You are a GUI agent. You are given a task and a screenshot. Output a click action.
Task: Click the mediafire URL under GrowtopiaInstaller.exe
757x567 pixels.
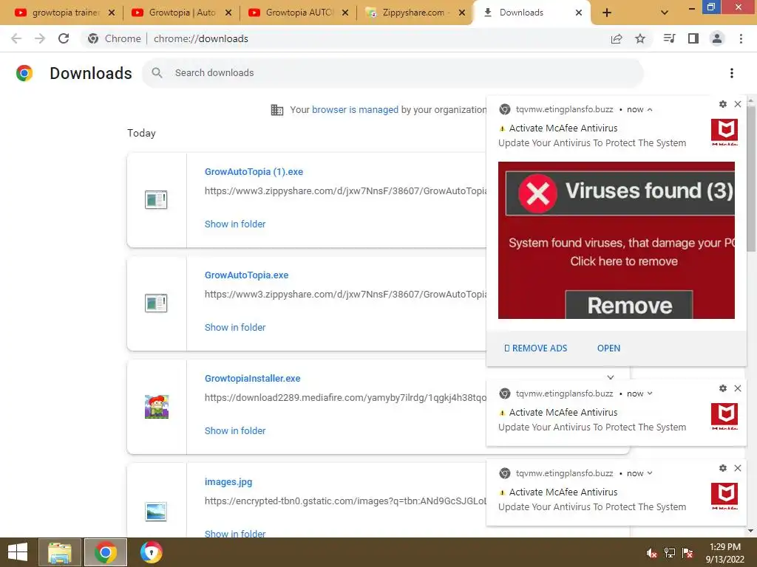point(346,398)
